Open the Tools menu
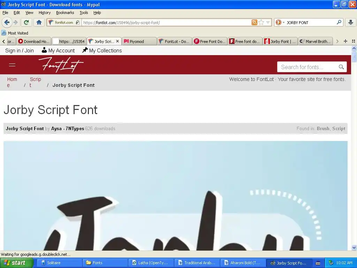This screenshot has height=268, width=357. tap(84, 13)
